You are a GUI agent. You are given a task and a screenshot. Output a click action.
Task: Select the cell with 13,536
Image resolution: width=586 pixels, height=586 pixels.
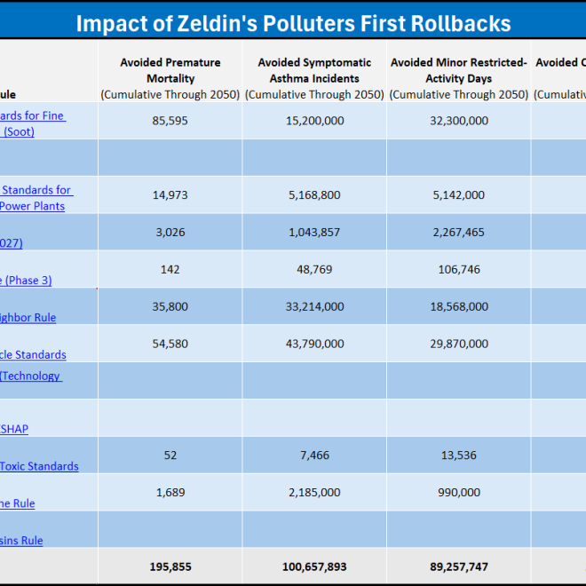click(458, 455)
